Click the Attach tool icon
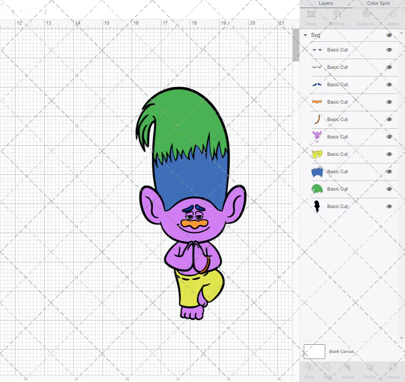The image size is (405, 382). point(347,367)
